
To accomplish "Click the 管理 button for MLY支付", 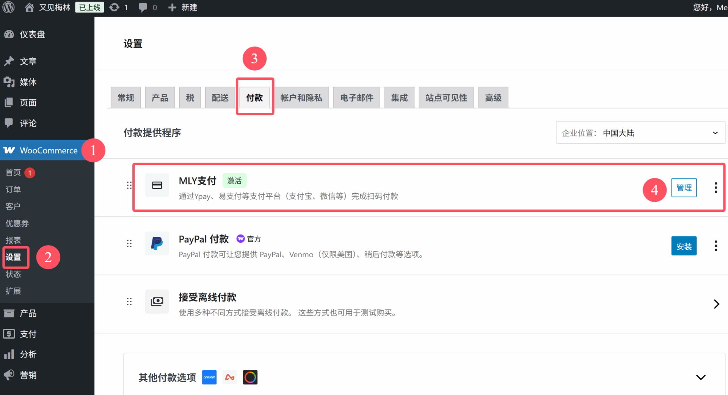I will coord(684,188).
